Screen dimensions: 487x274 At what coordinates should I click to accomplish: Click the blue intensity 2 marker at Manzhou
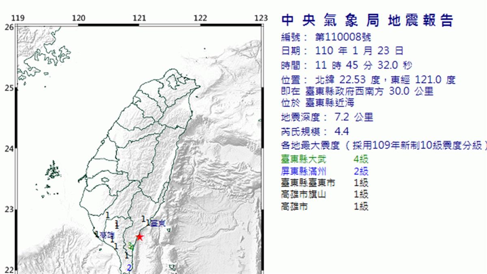tap(129, 268)
